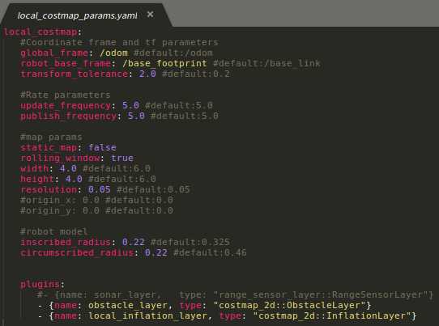Click the comment '#default:0.325'
The height and width of the screenshot is (326, 439).
point(190,242)
